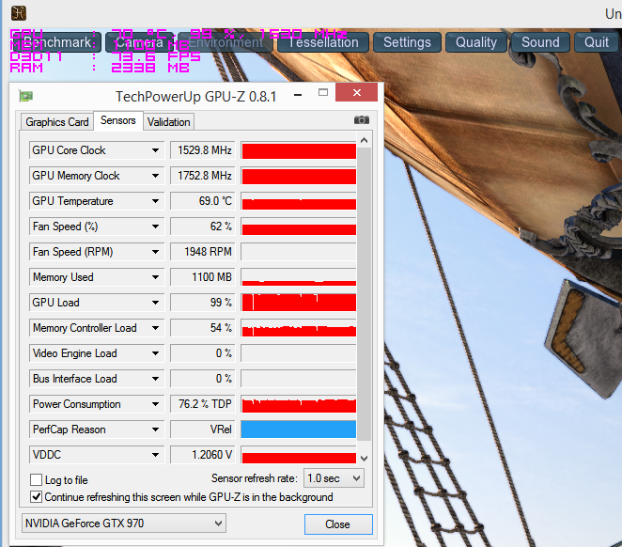Click the blue PerfCap Reason bar
Viewport: 622px width, 547px height.
[299, 430]
